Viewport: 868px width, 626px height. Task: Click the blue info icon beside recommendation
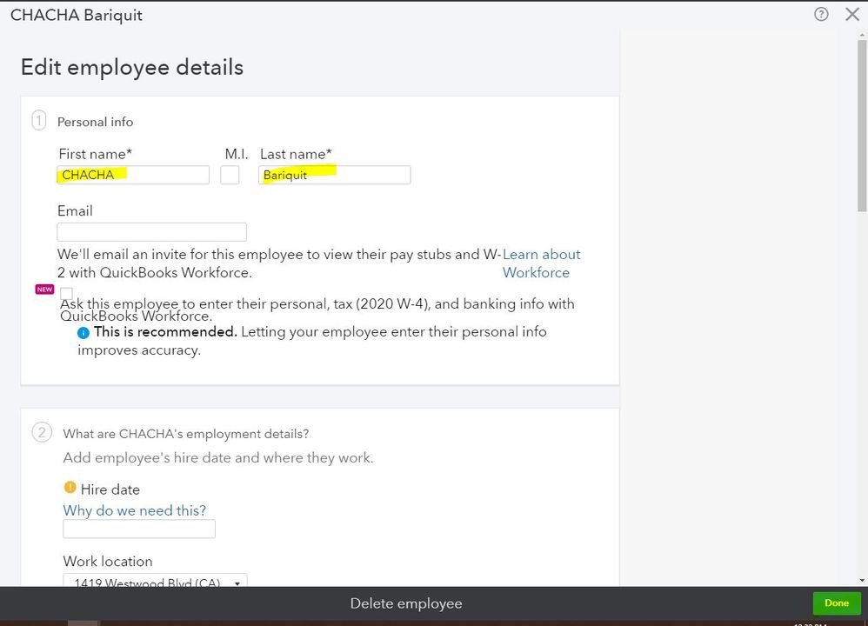point(83,333)
